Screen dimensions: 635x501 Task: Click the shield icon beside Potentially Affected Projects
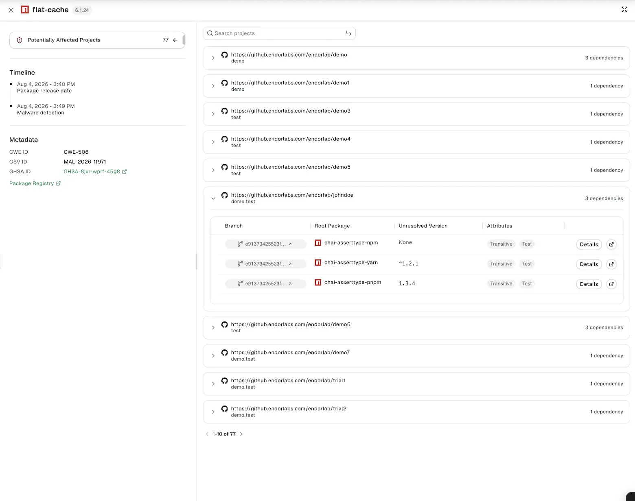coord(19,40)
